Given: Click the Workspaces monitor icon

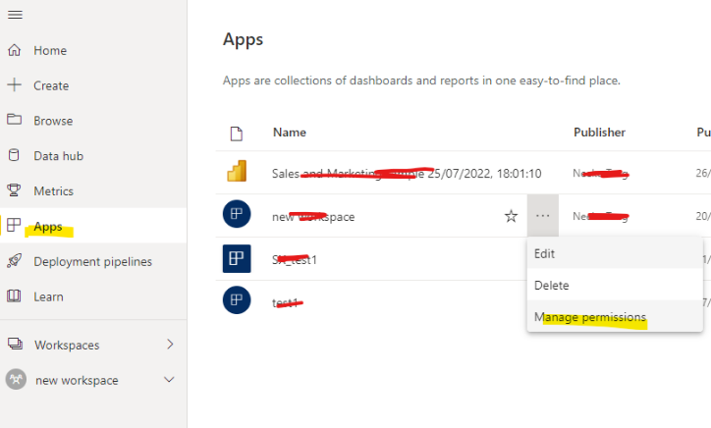Looking at the screenshot, I should pos(15,344).
